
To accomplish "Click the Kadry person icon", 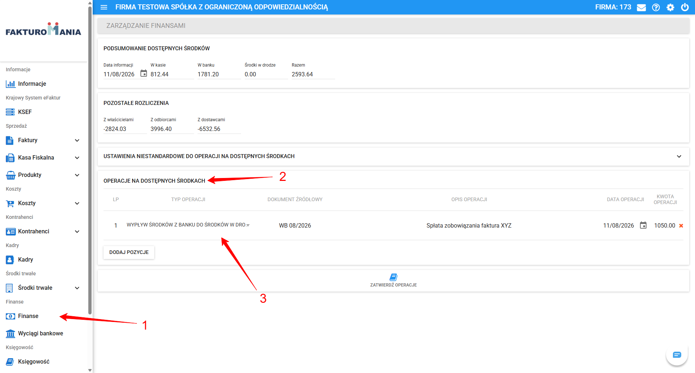I will (x=10, y=260).
